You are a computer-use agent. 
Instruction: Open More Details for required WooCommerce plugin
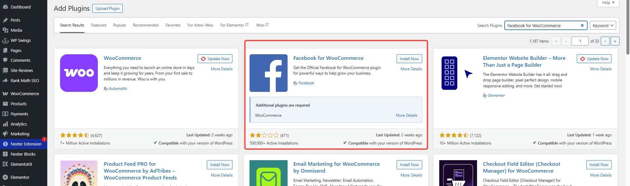(x=406, y=115)
